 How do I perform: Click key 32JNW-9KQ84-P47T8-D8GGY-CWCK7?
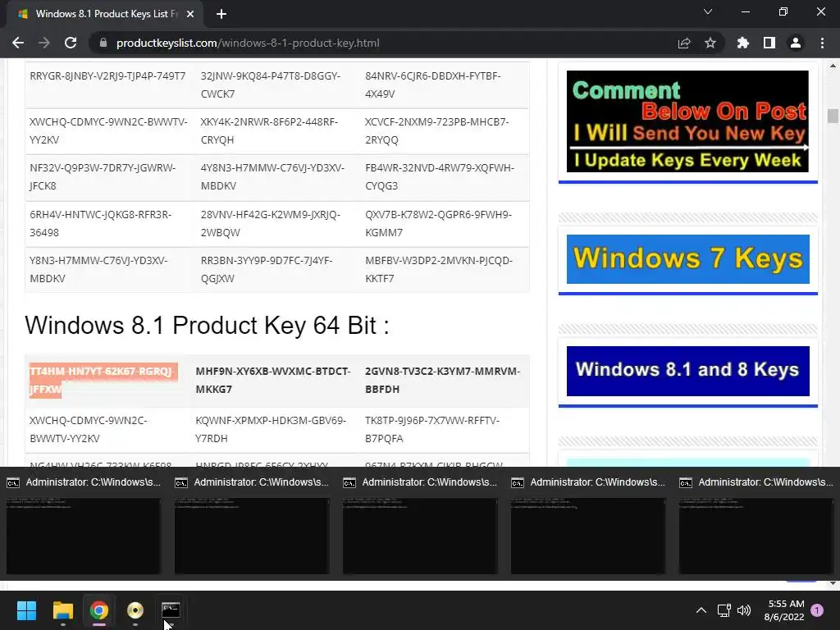pos(271,84)
